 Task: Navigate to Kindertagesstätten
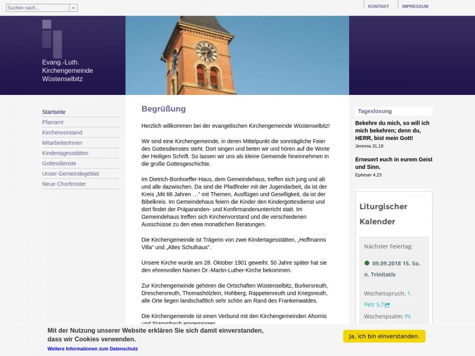[x=65, y=153]
